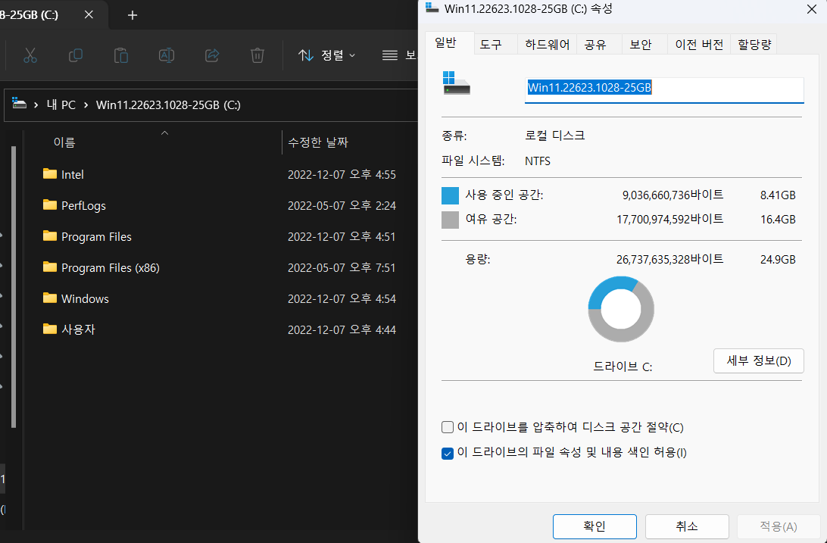Switch to the 이전 버전 tab
This screenshot has width=827, height=543.
click(x=699, y=44)
